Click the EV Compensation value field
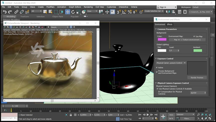The height and width of the screenshot is (122, 216). click(x=197, y=93)
